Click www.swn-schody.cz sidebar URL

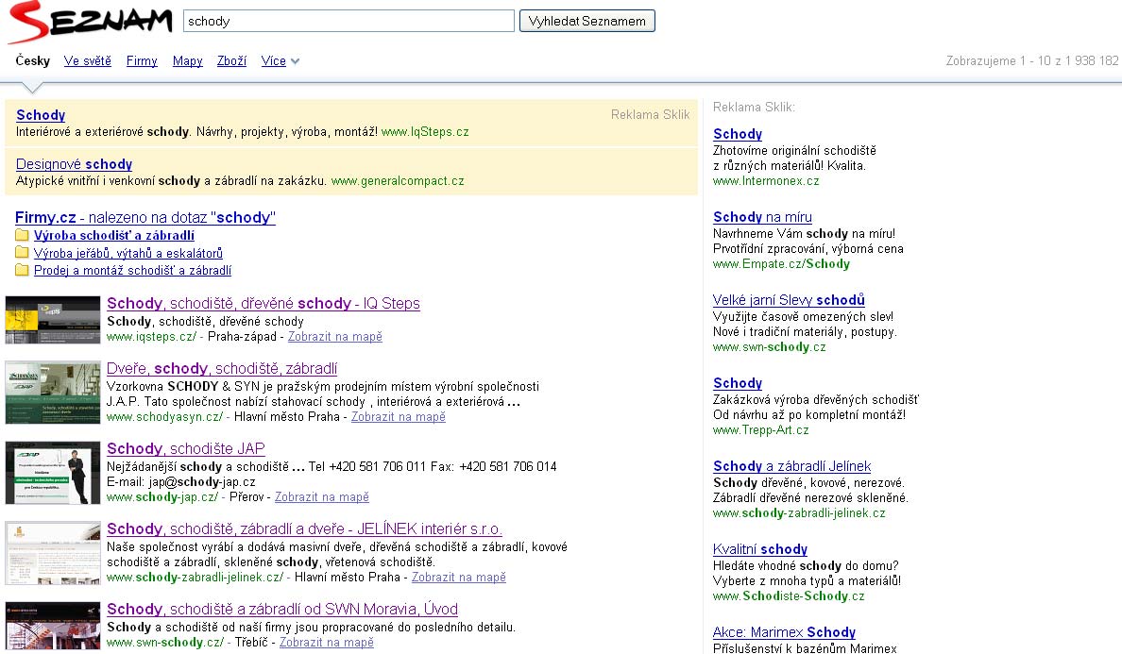pyautogui.click(x=769, y=346)
